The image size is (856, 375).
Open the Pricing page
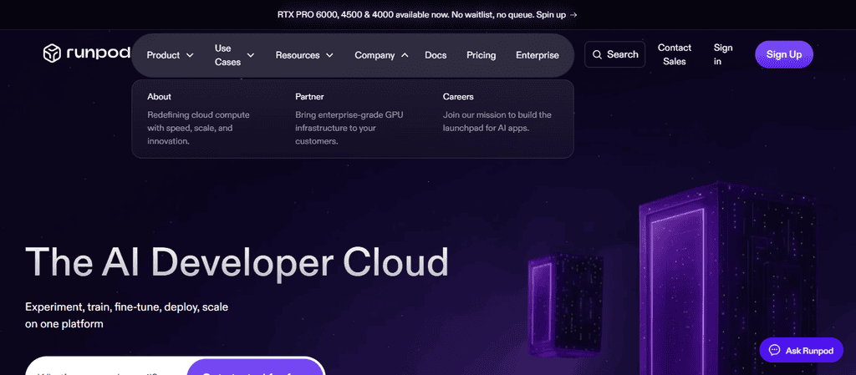point(481,55)
